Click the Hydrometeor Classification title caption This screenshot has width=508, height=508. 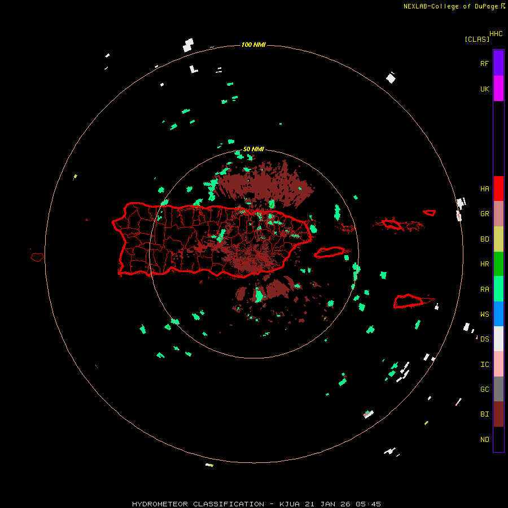[256, 504]
